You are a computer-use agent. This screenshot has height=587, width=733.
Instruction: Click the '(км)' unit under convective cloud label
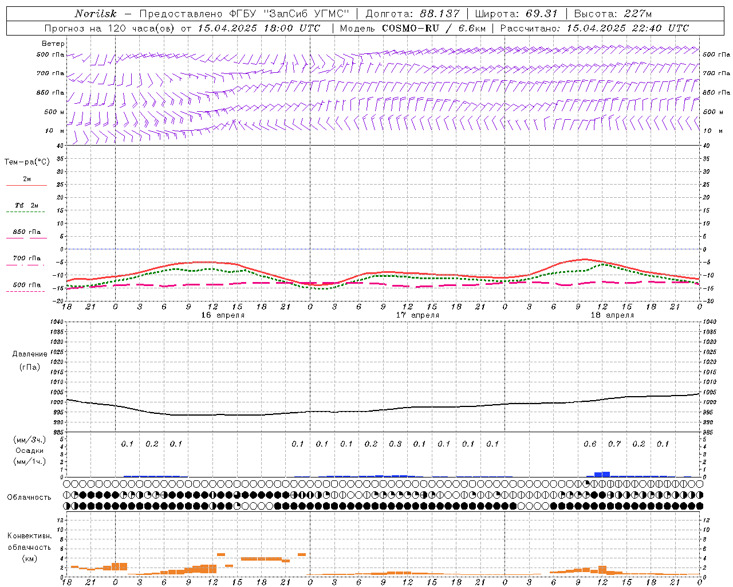pyautogui.click(x=30, y=558)
